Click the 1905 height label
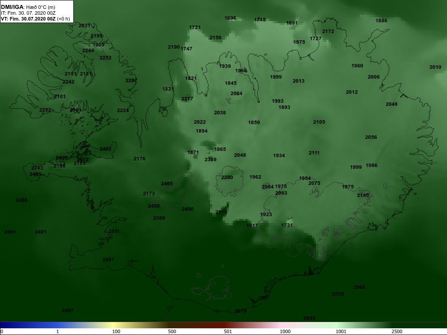Viewport: 447px width, 335px height. [98, 45]
